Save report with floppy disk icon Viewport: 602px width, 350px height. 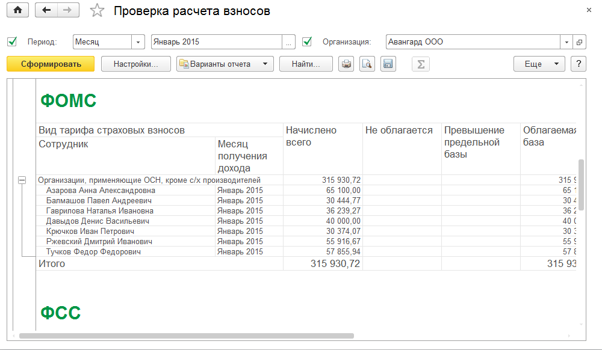click(x=388, y=64)
